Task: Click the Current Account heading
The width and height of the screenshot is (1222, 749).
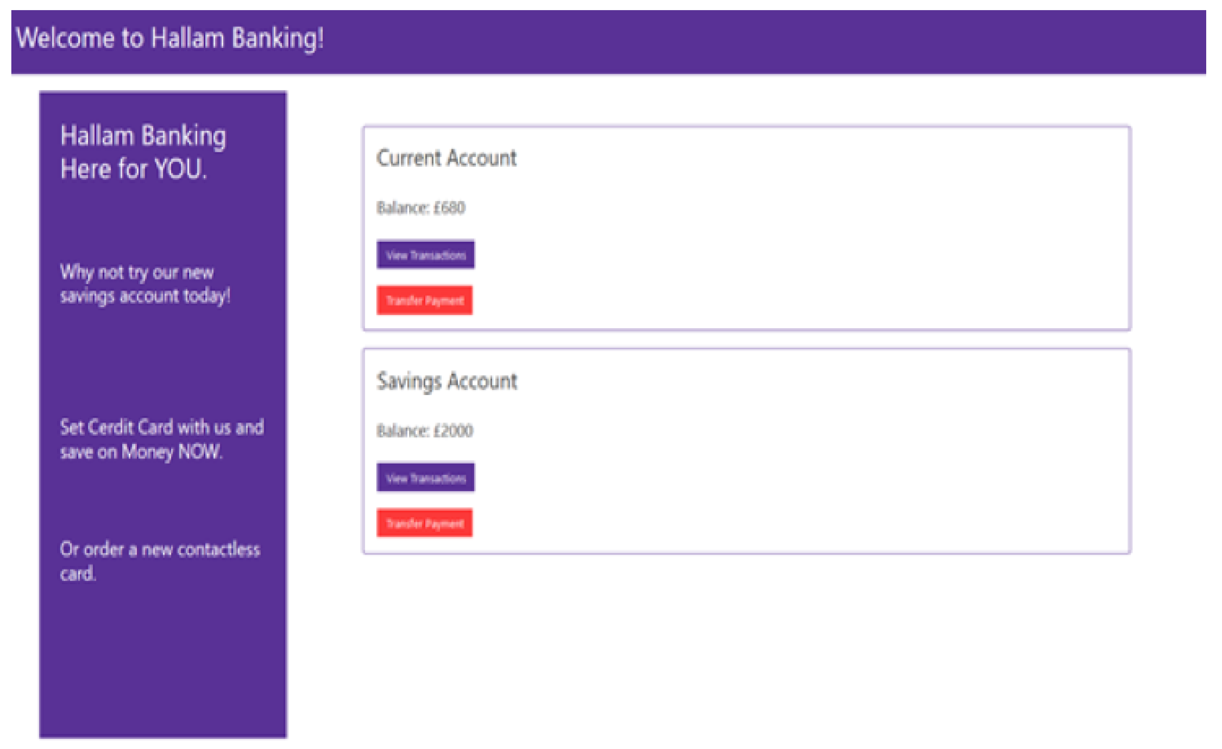Action: (x=446, y=158)
